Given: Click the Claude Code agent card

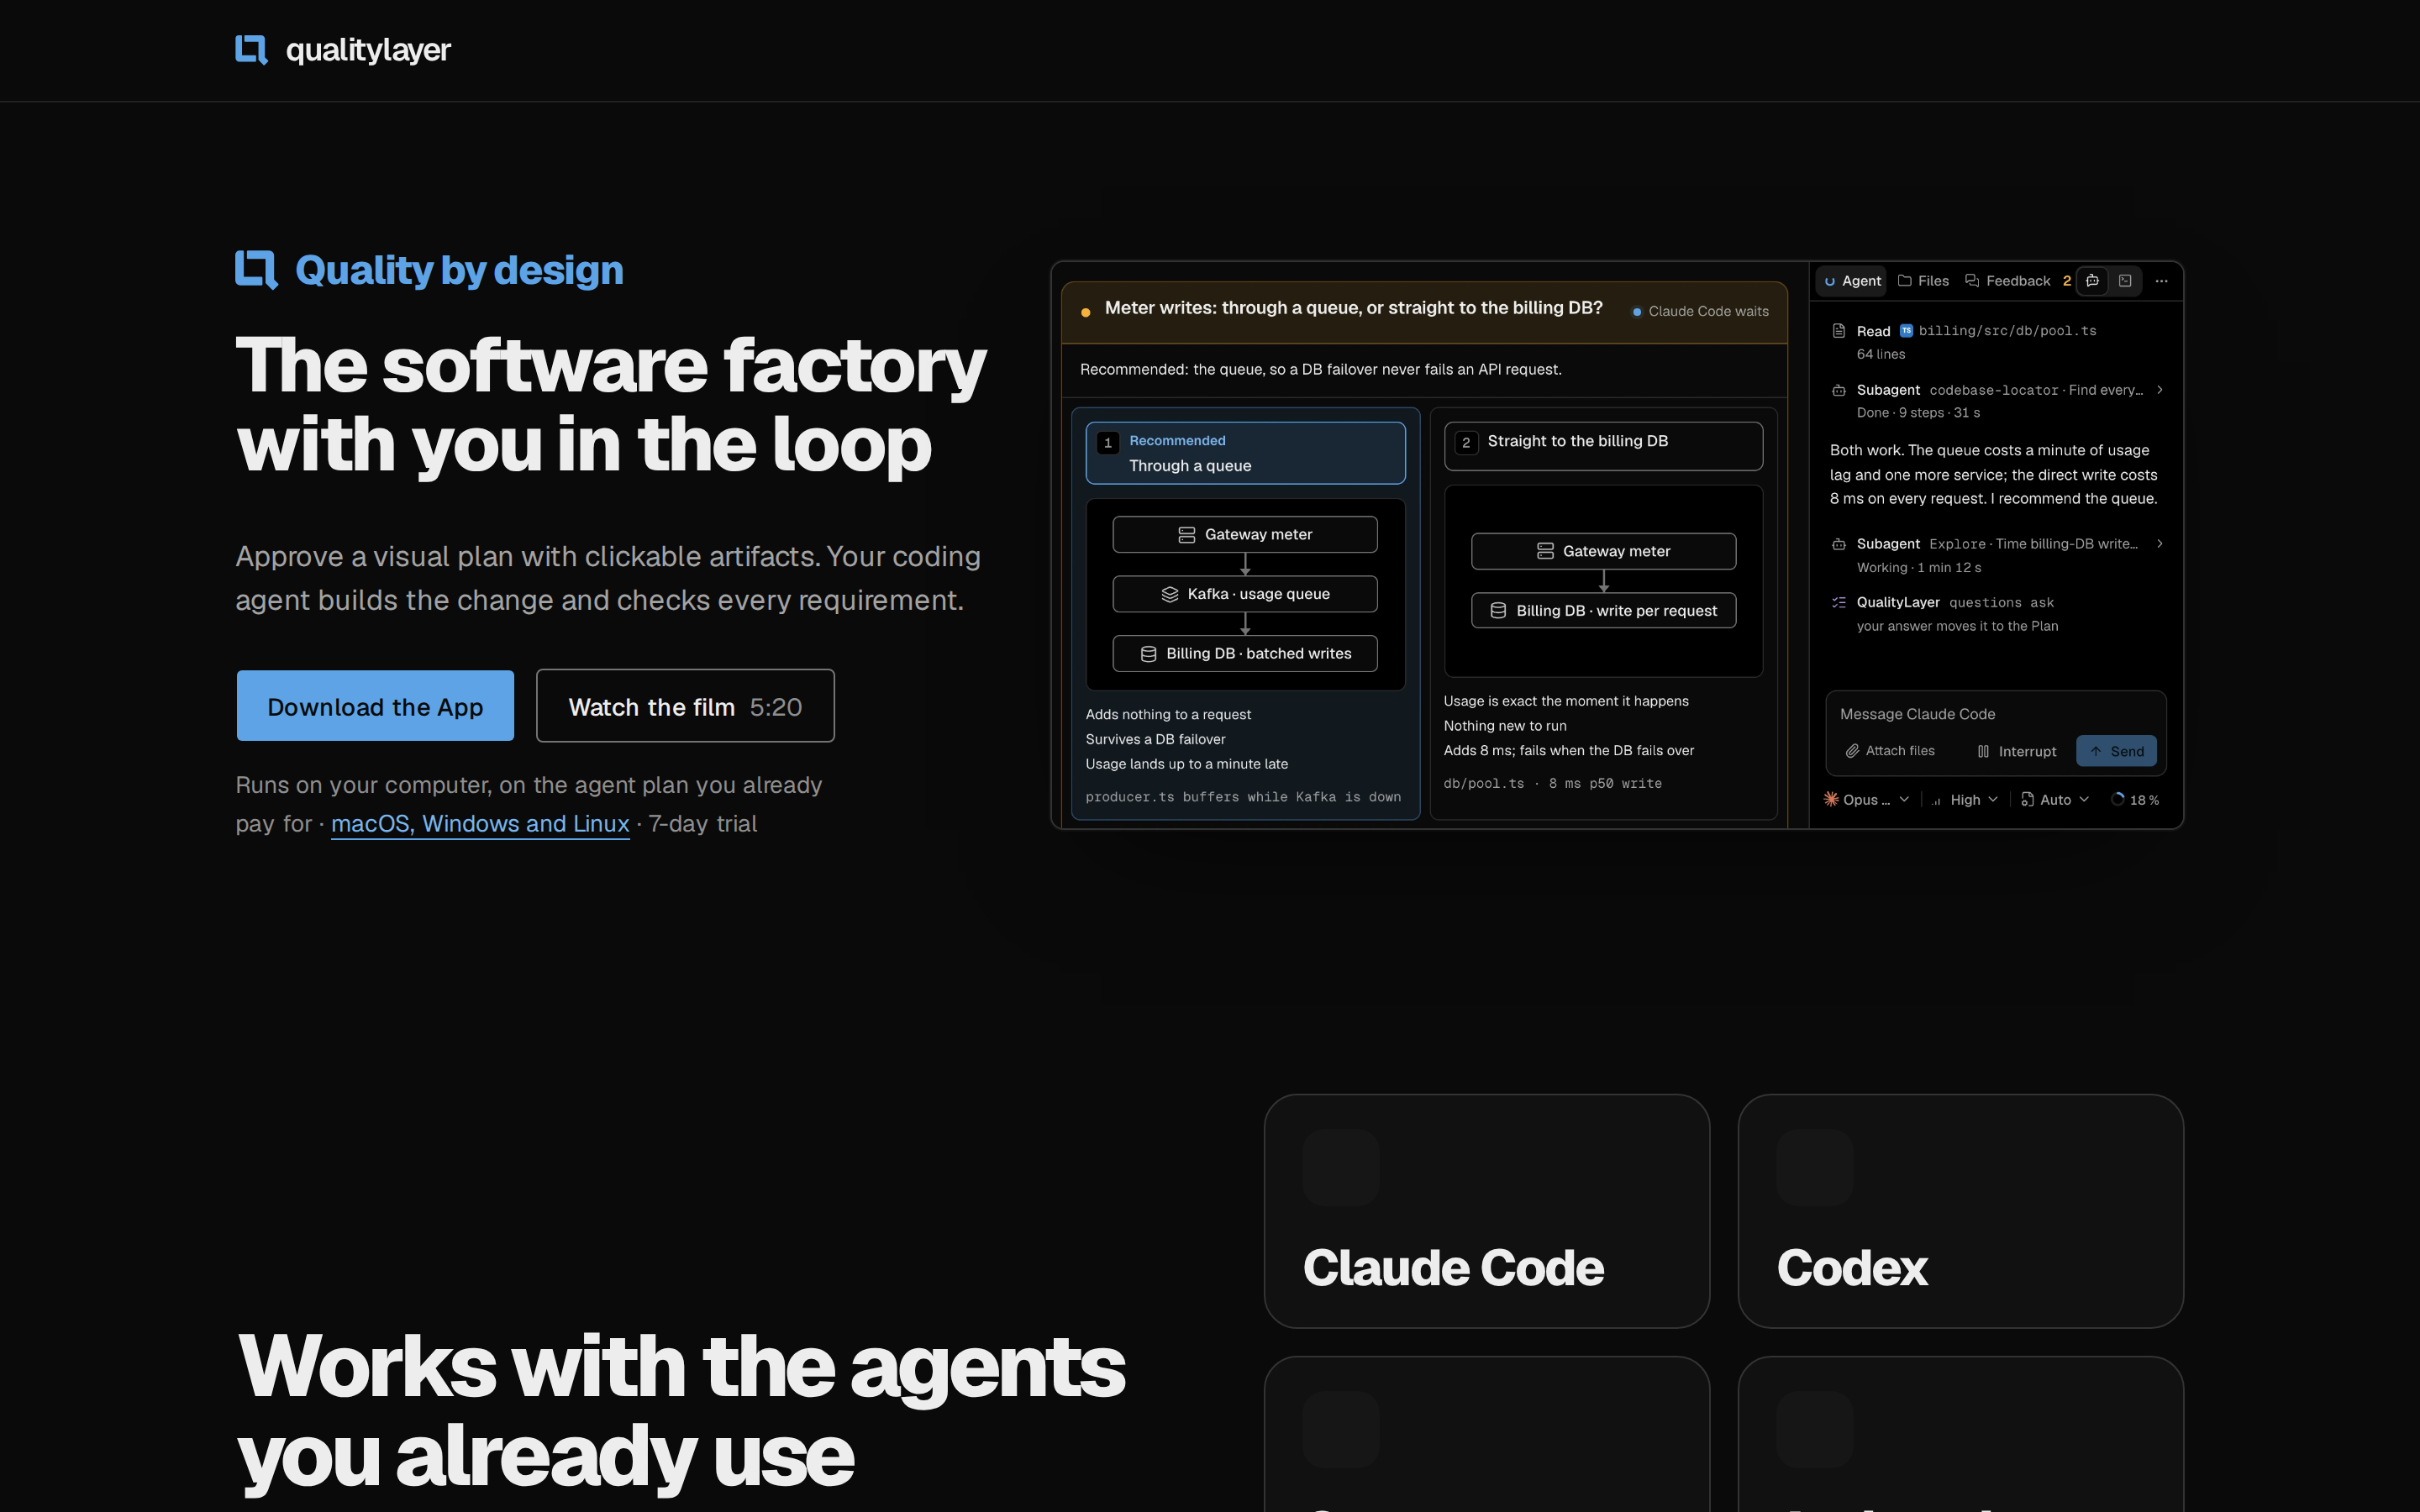Looking at the screenshot, I should [x=1486, y=1211].
